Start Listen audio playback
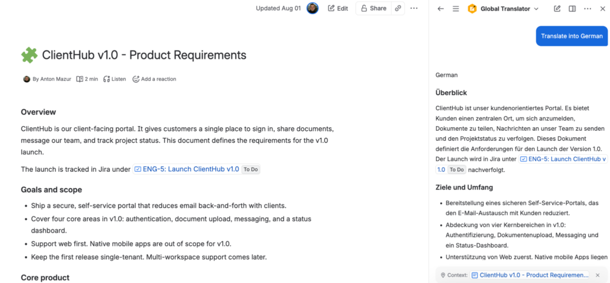The image size is (610, 283). (x=114, y=79)
